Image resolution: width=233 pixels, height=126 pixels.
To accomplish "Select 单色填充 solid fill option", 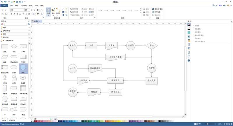I will 197,29.
